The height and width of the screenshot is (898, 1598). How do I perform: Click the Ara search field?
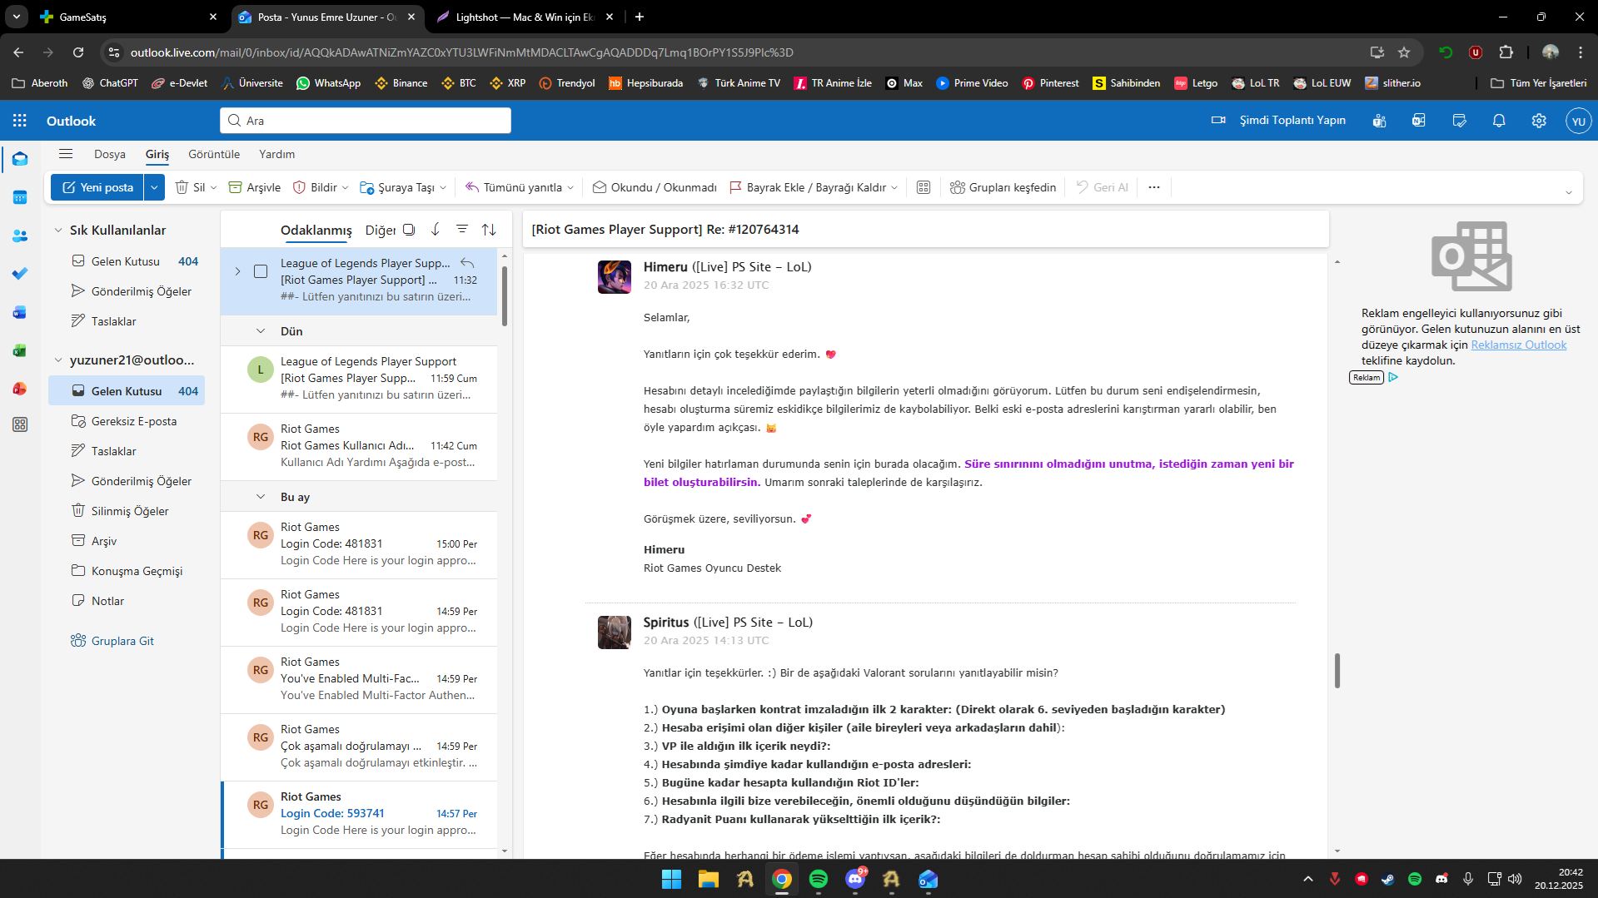[x=366, y=121]
